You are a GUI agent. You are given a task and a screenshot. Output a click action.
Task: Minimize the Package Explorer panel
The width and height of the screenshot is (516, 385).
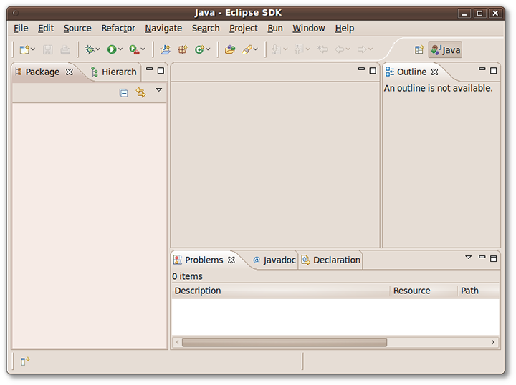[x=149, y=69]
